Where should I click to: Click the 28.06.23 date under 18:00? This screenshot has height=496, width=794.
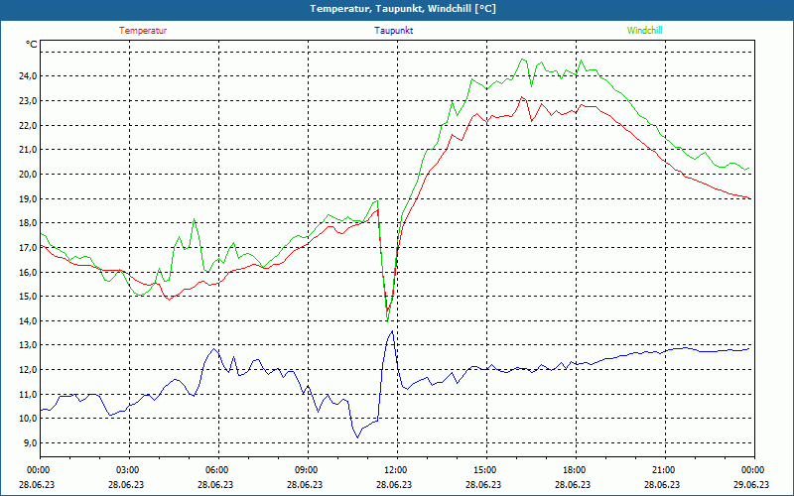point(574,484)
